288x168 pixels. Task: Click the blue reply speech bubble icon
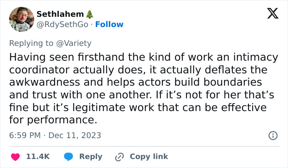pos(69,157)
